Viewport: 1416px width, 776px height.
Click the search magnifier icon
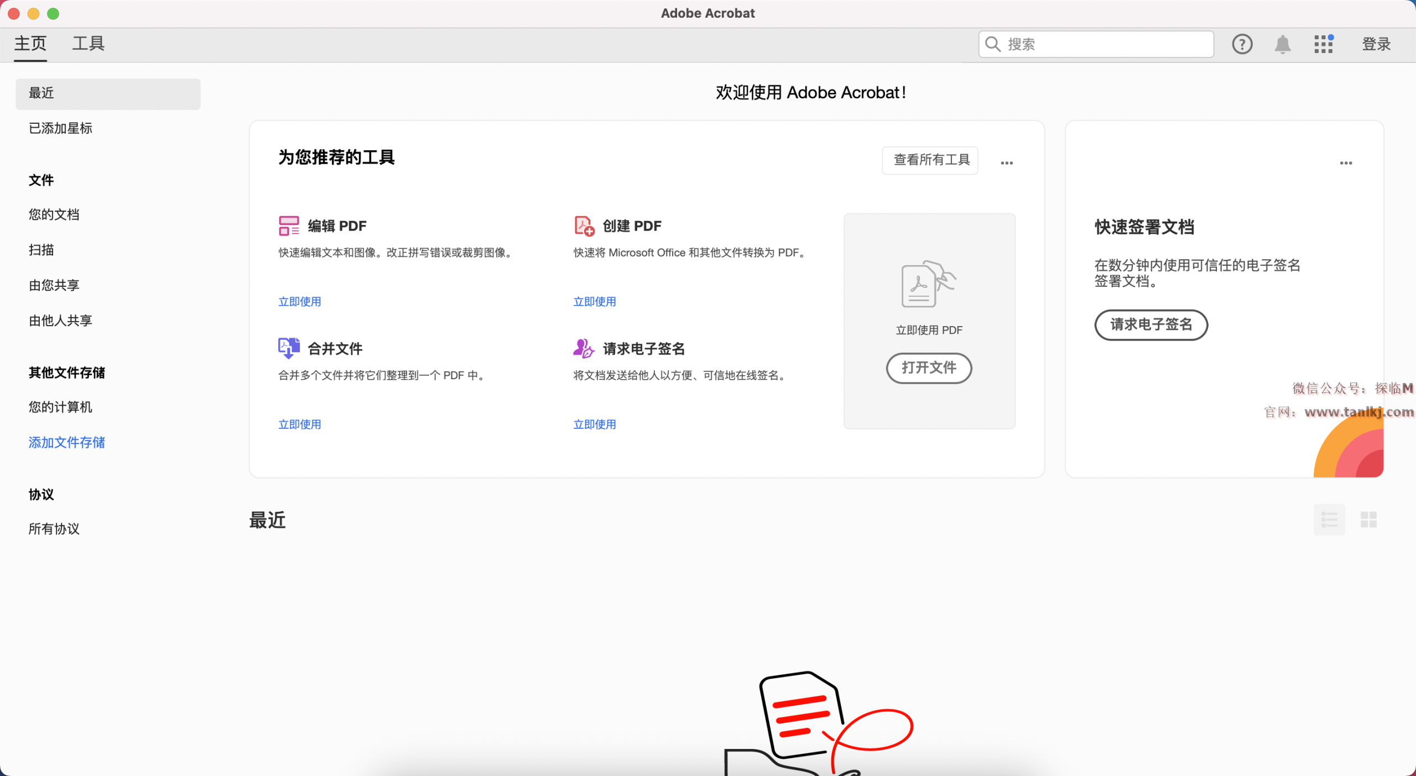(993, 44)
